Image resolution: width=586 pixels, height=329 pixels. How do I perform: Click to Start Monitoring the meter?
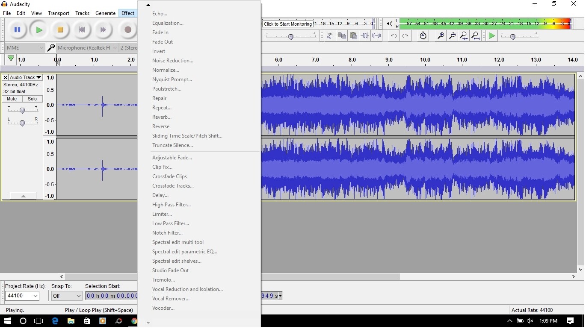point(287,24)
